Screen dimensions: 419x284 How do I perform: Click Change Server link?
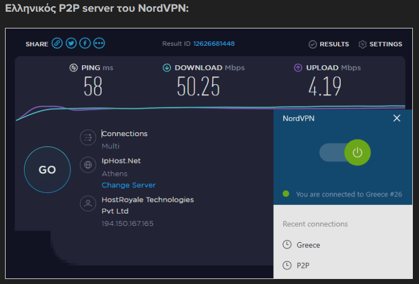[x=128, y=185]
